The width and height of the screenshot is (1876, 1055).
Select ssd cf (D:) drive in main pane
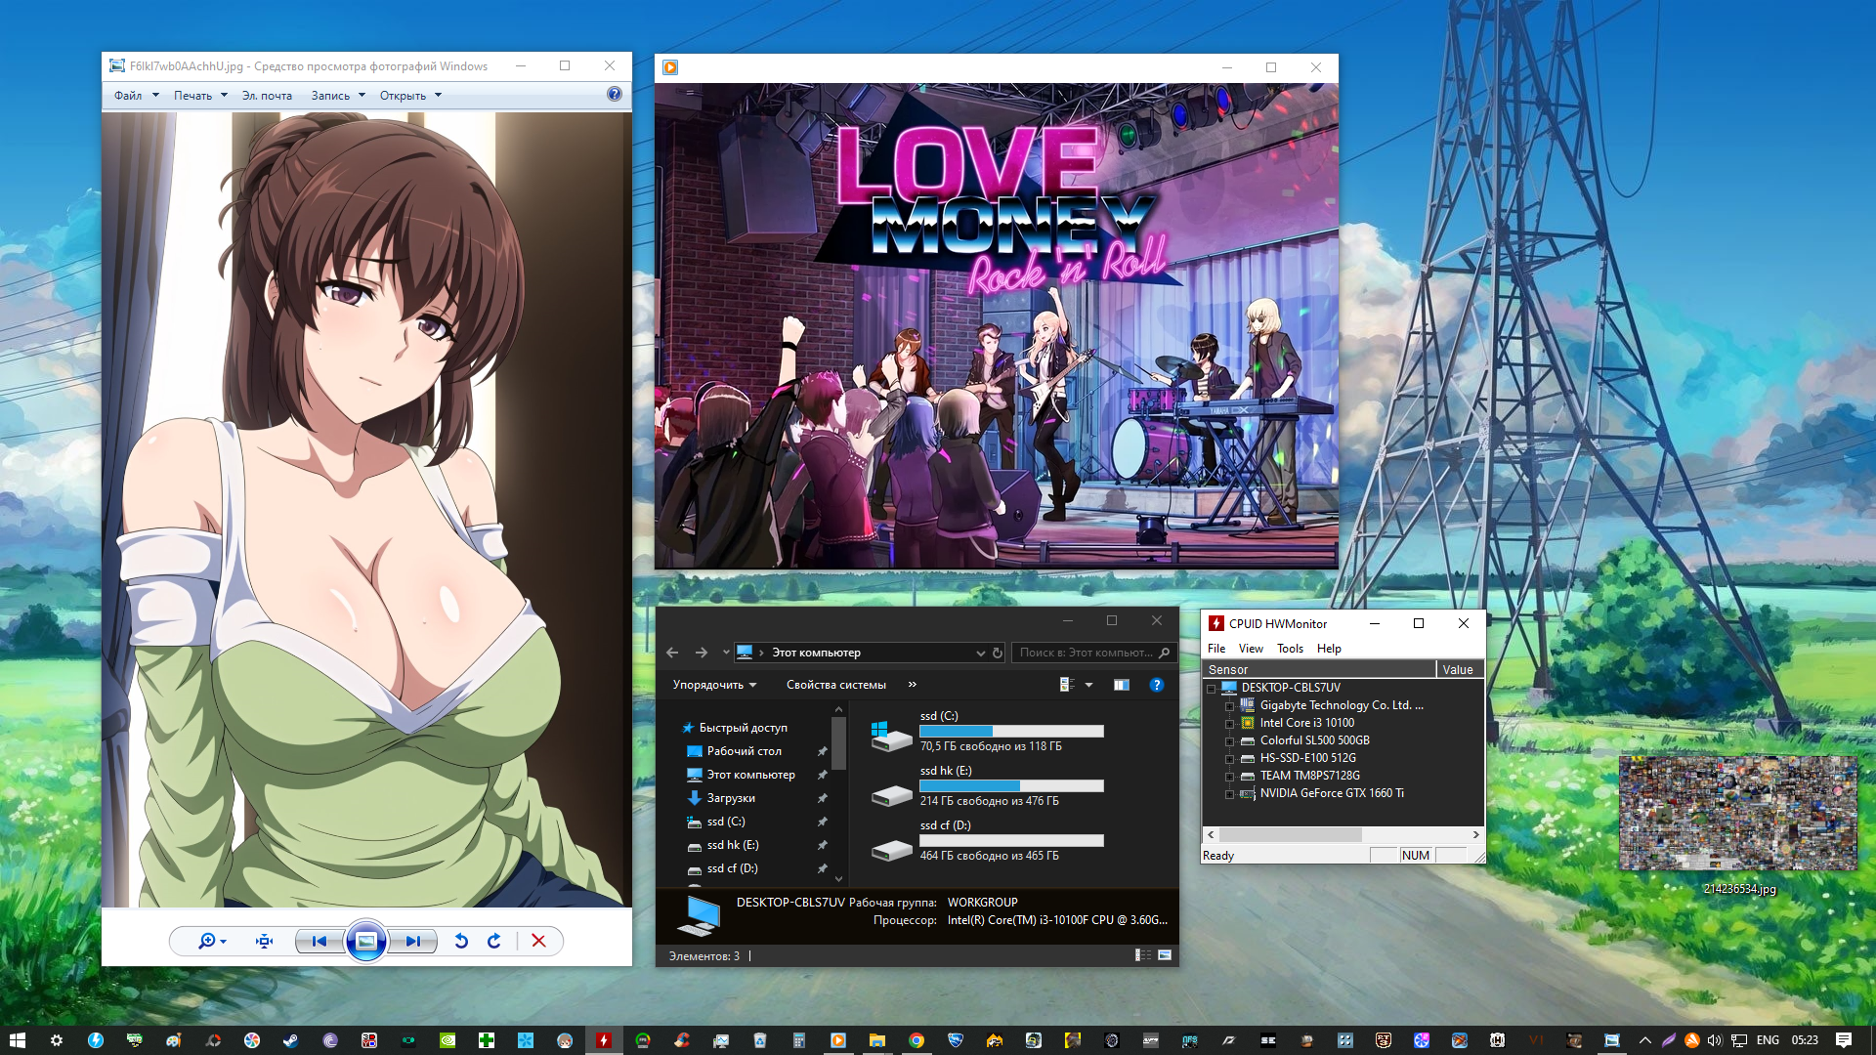click(987, 840)
